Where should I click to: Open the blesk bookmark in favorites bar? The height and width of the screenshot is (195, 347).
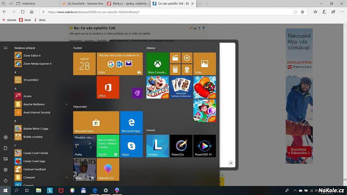(x=25, y=20)
